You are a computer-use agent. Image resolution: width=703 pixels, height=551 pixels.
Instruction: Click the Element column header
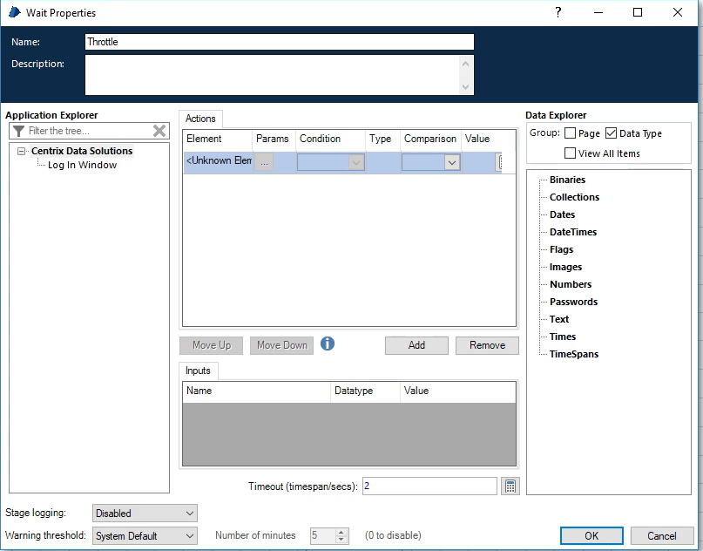[x=218, y=139]
